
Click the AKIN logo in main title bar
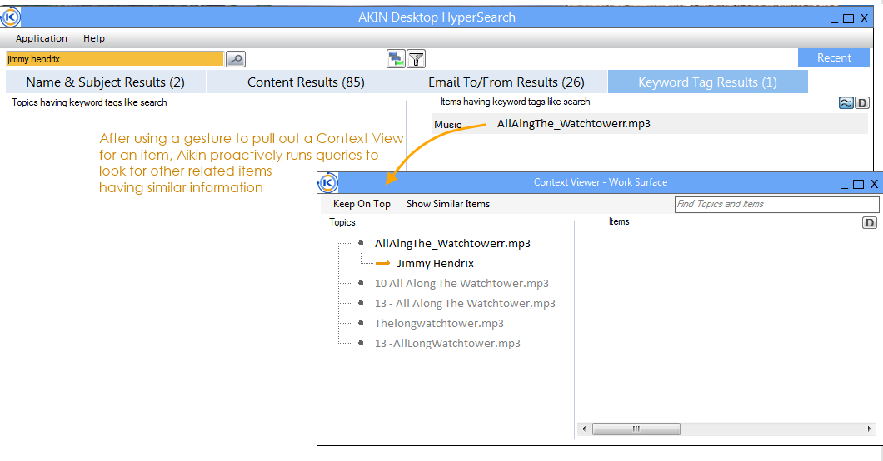10,17
